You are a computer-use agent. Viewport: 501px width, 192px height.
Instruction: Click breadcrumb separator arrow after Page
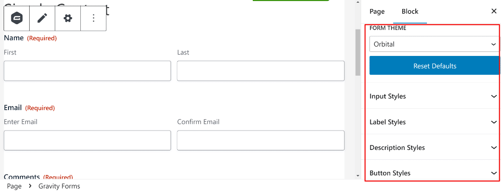coord(30,186)
